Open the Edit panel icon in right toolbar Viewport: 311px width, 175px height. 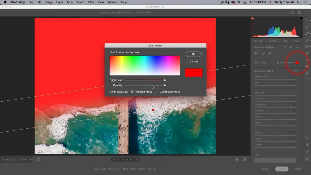[x=307, y=20]
